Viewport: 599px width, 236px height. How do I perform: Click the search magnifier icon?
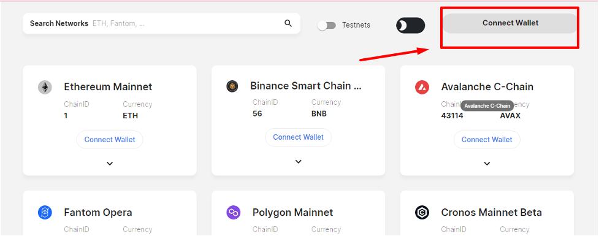[x=288, y=24]
